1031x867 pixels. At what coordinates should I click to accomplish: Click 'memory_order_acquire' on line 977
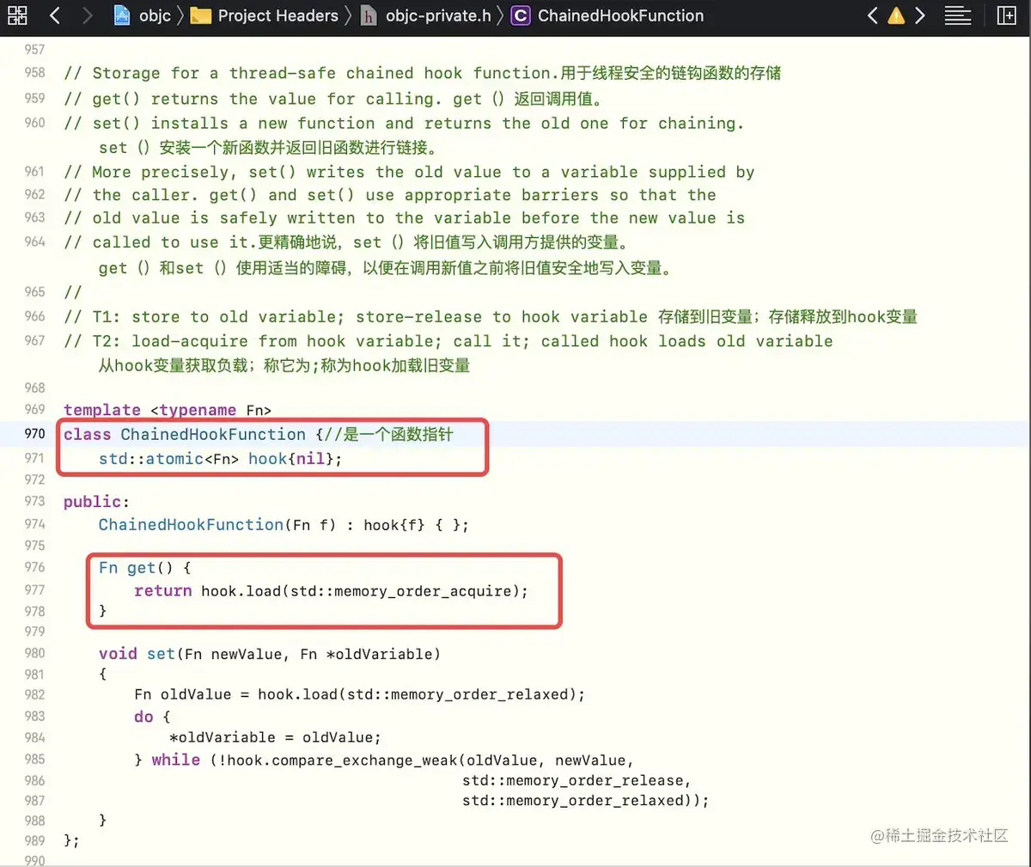click(x=423, y=590)
